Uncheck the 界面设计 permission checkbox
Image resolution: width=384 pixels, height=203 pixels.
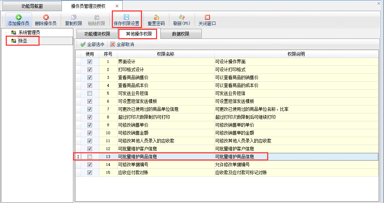click(x=90, y=62)
